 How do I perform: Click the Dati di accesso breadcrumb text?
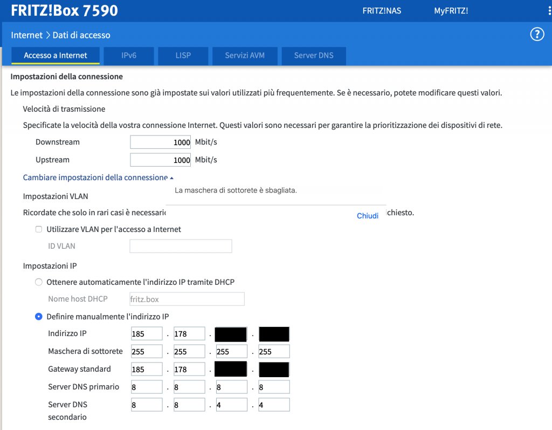pos(81,35)
